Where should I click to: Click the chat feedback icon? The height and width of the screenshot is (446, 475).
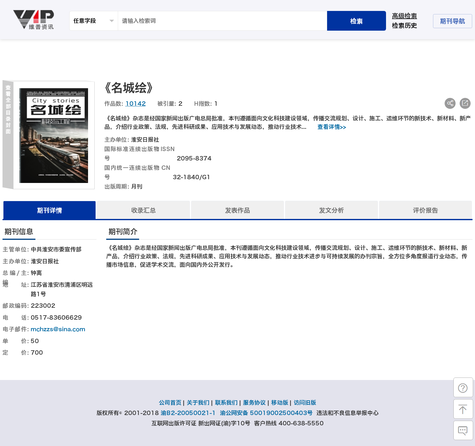(x=463, y=431)
